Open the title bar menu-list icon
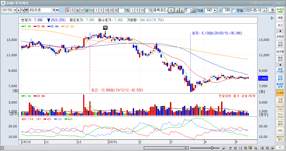 265,3
